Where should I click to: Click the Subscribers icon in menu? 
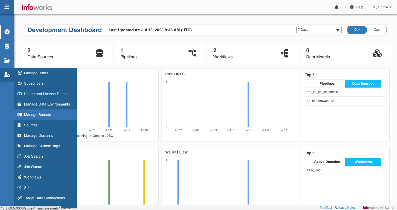[x=20, y=83]
